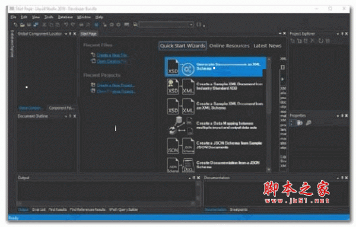Click the wrench Property Pages icon in Properties
Image resolution: width=356 pixels, height=227 pixels.
(309, 123)
